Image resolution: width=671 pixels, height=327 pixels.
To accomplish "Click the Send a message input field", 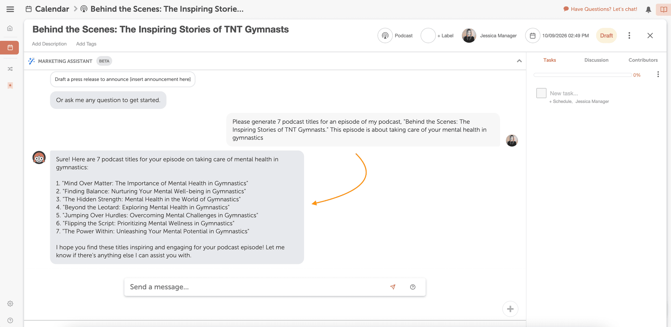I will pyautogui.click(x=245, y=287).
